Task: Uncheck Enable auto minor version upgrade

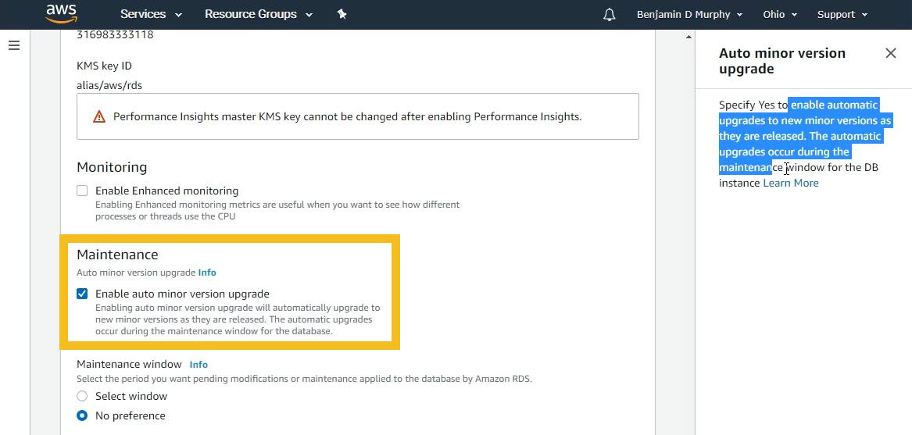Action: 82,294
